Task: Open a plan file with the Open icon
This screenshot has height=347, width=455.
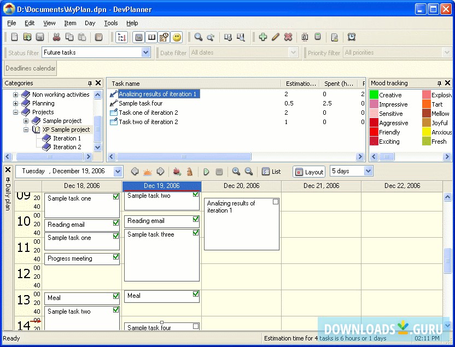Action: [x=27, y=37]
